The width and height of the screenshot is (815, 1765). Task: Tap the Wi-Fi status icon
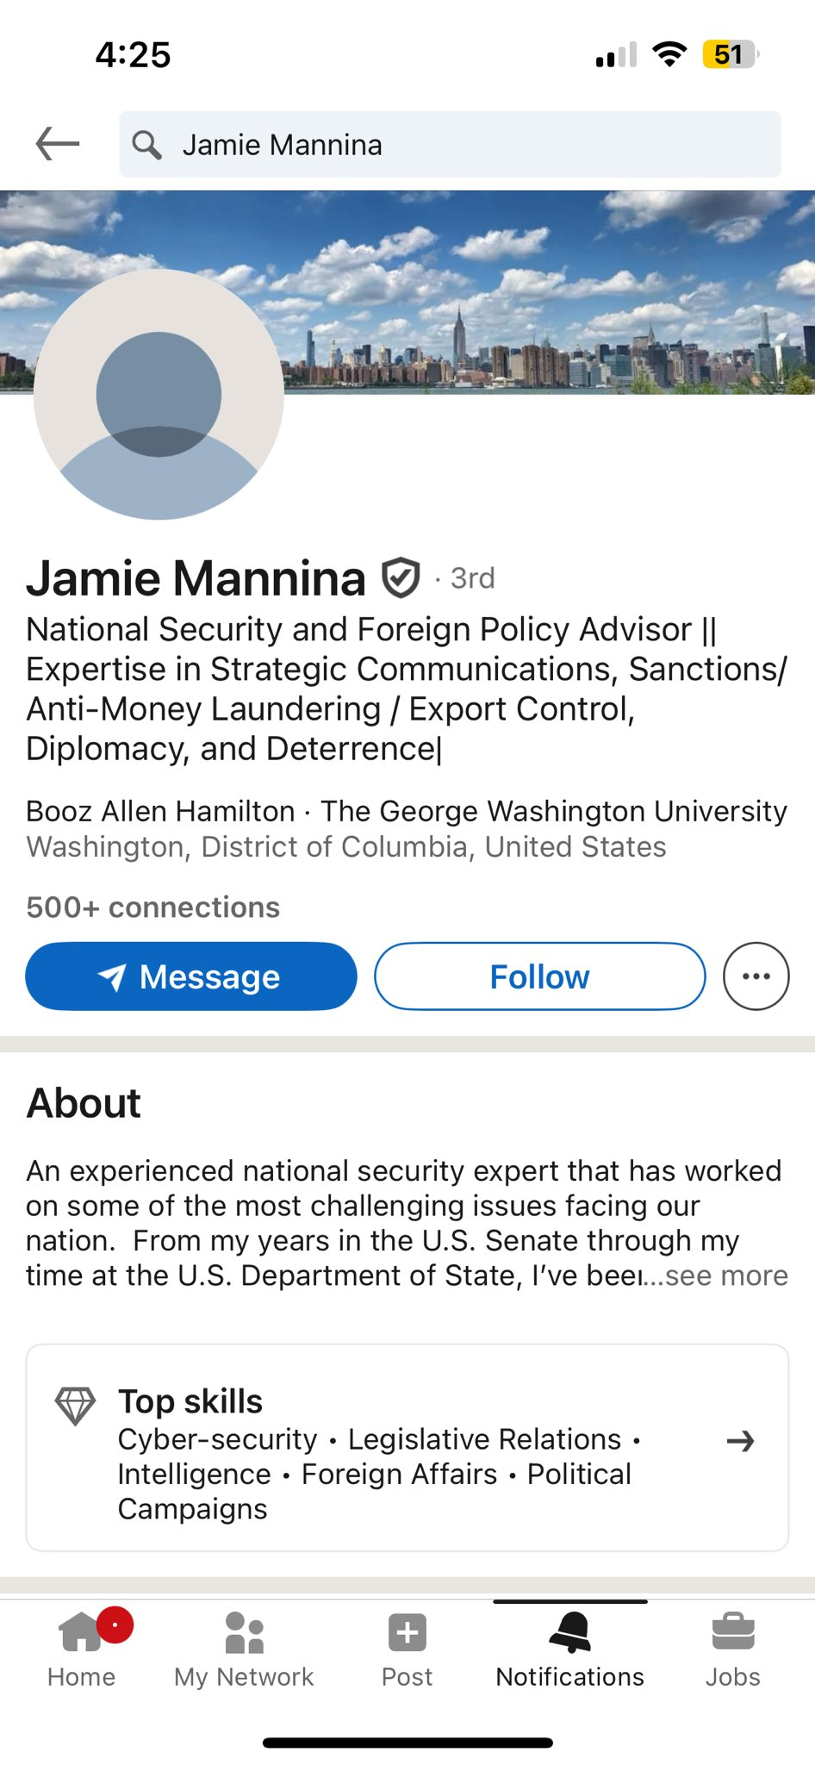coord(669,53)
